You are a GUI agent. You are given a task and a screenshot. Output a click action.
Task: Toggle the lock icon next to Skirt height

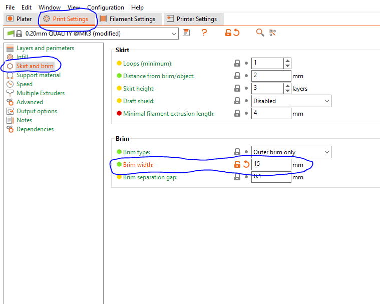pos(237,89)
